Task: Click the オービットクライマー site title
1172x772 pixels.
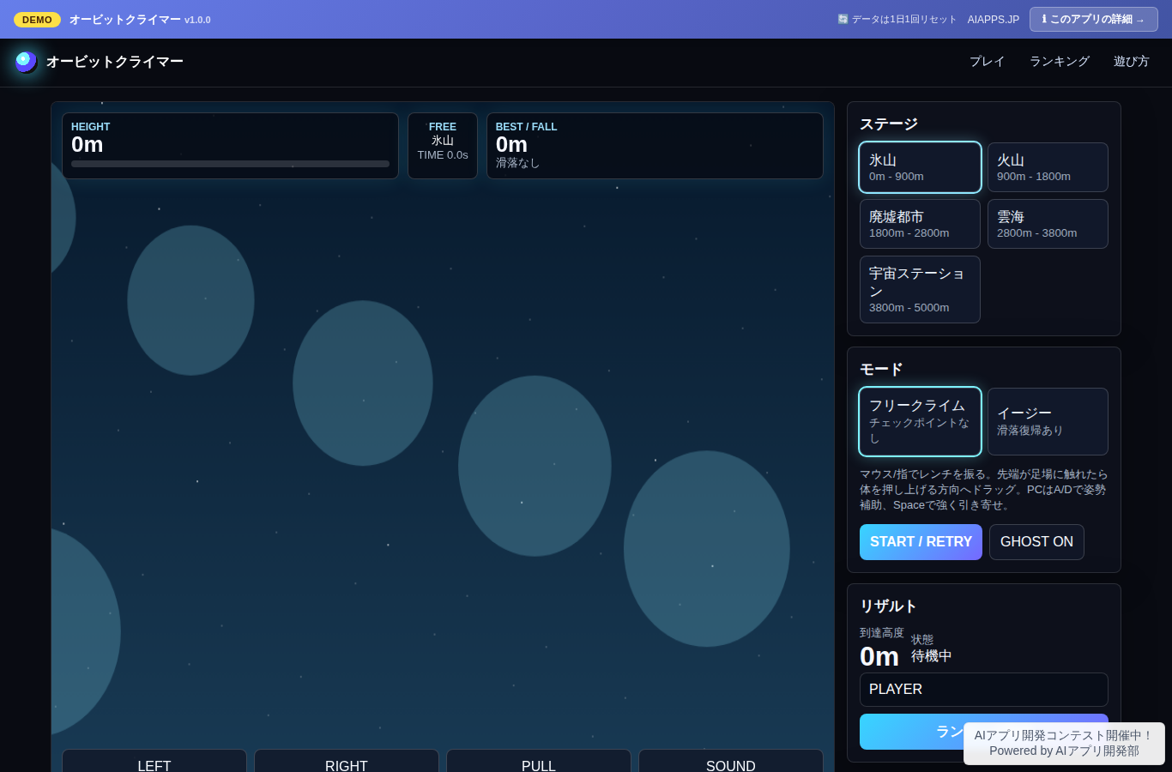Action: coord(115,62)
